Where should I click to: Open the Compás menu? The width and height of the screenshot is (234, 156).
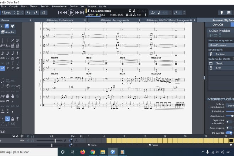[13, 7]
